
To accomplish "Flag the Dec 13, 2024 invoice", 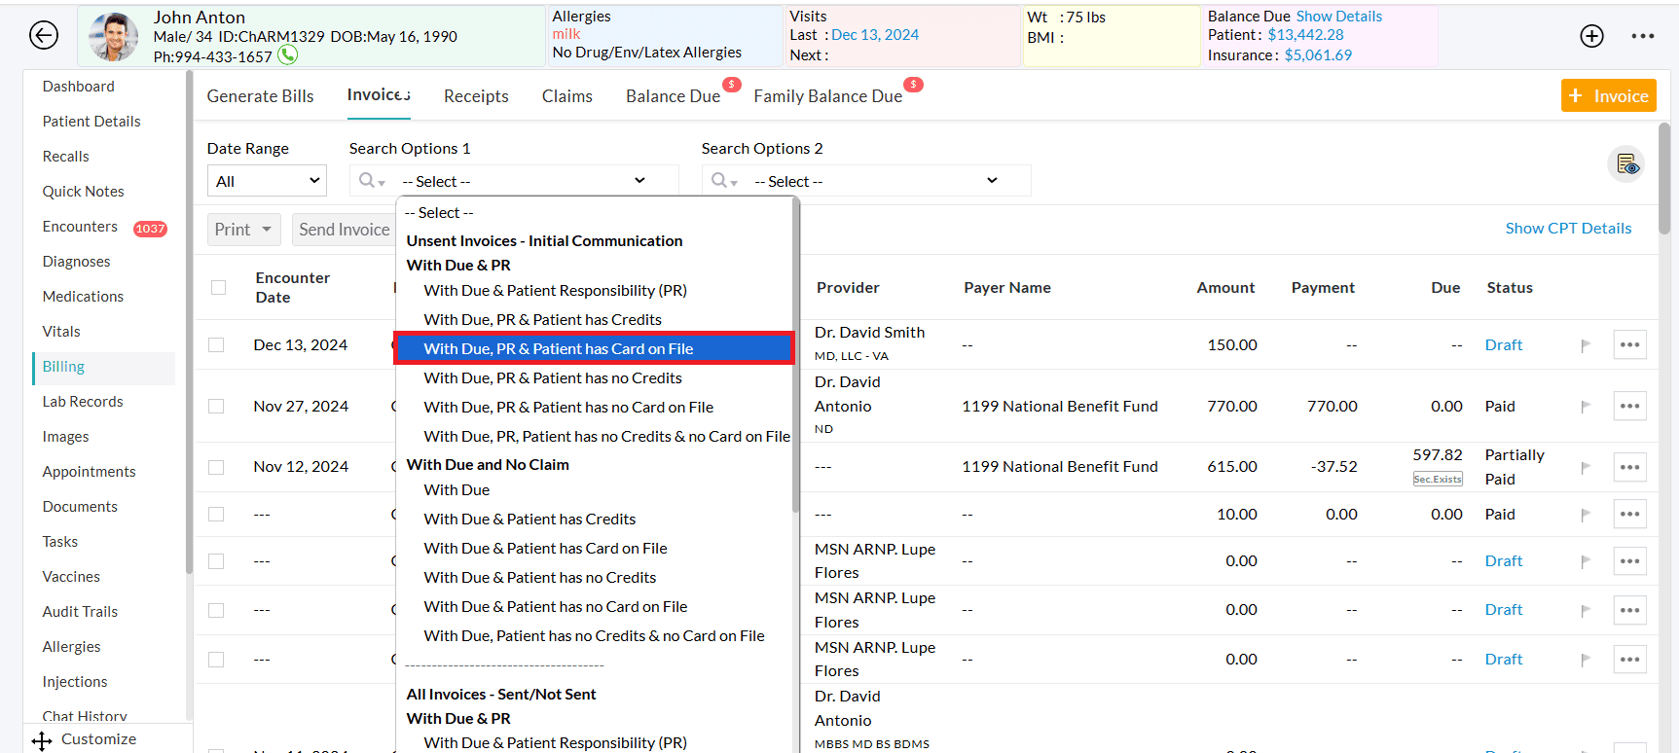I will click(1586, 345).
